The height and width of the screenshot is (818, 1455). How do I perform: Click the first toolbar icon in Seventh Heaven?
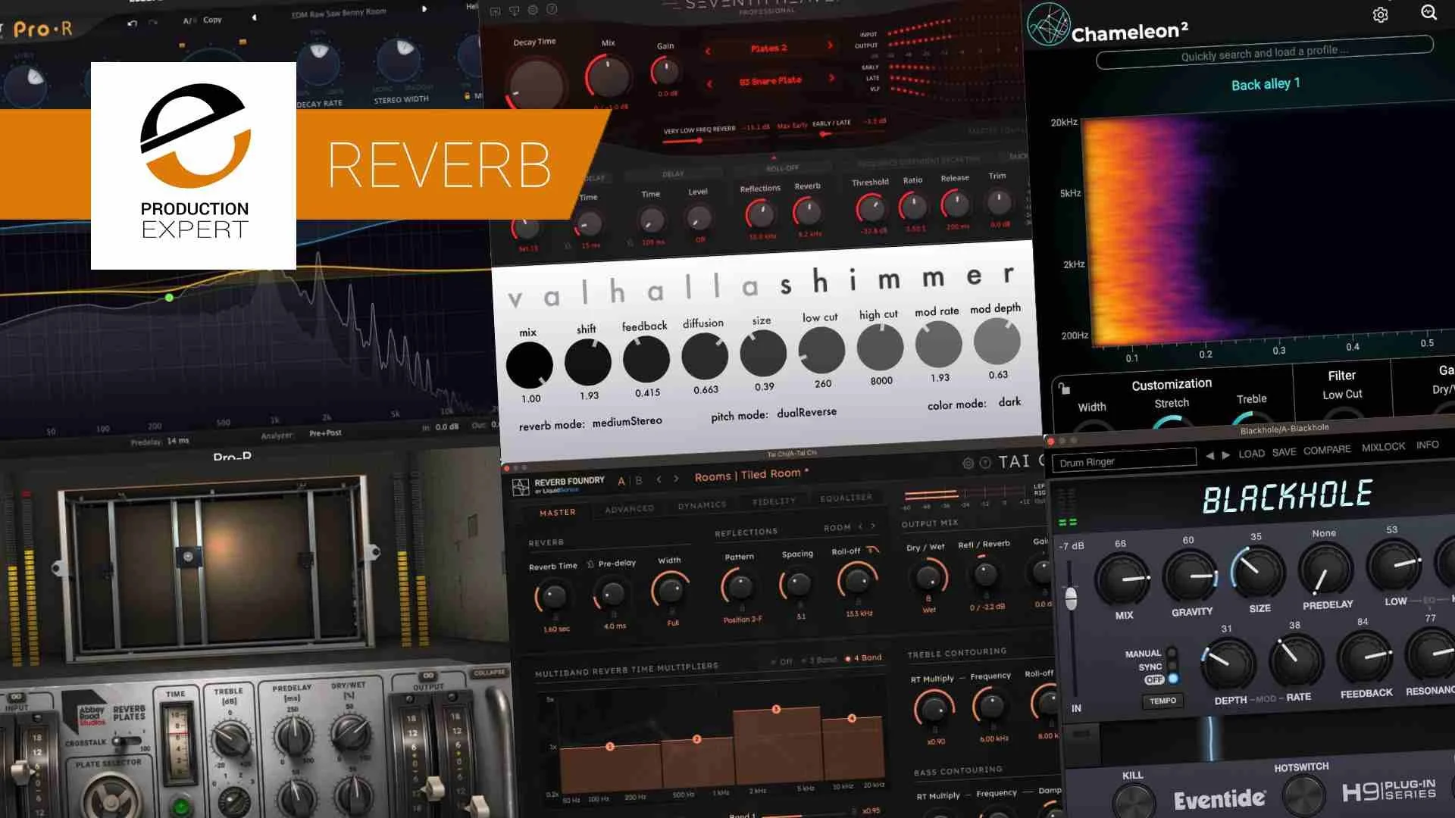click(494, 10)
